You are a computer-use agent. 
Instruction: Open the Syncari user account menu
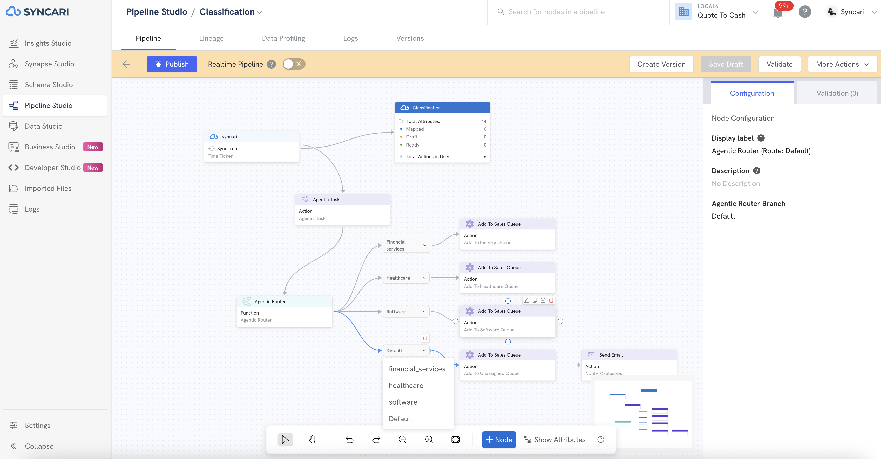click(852, 12)
